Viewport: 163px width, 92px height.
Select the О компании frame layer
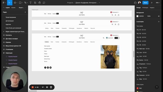[9, 49]
